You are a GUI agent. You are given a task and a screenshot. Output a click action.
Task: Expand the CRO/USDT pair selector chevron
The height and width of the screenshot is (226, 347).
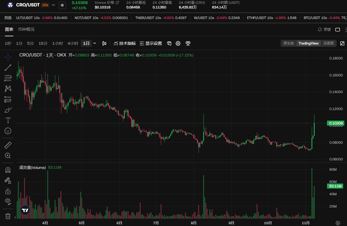[x=53, y=5]
